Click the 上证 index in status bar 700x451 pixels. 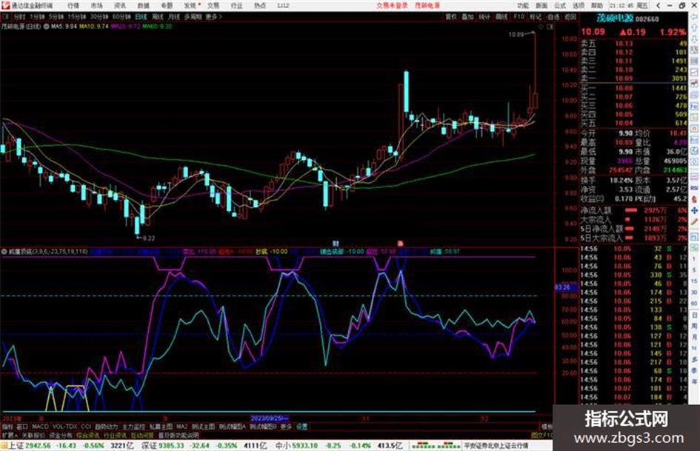click(16, 446)
